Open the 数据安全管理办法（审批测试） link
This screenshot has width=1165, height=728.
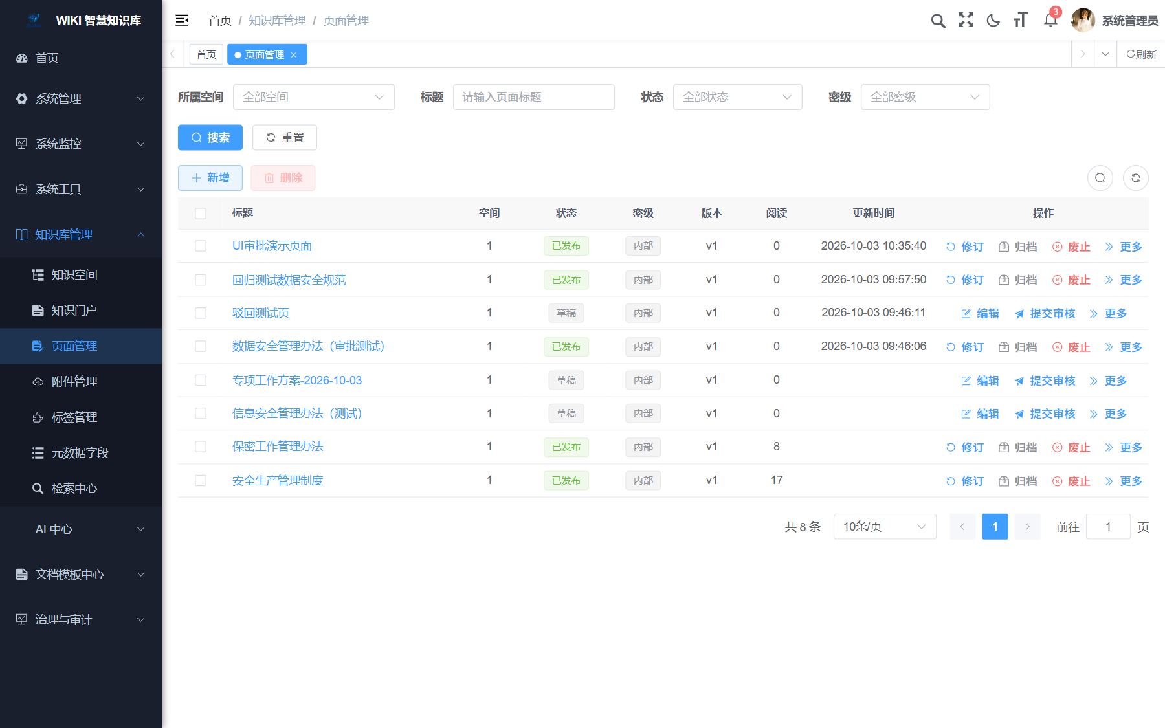(308, 346)
